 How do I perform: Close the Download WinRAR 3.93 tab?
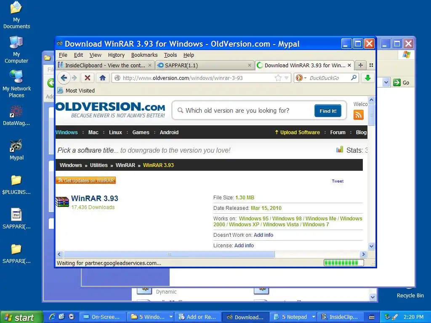pos(349,65)
